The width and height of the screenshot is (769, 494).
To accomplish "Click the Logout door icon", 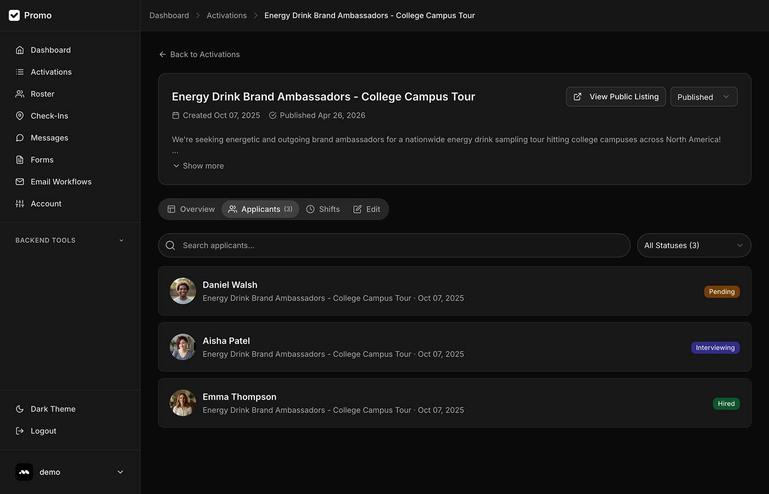I will coord(20,431).
